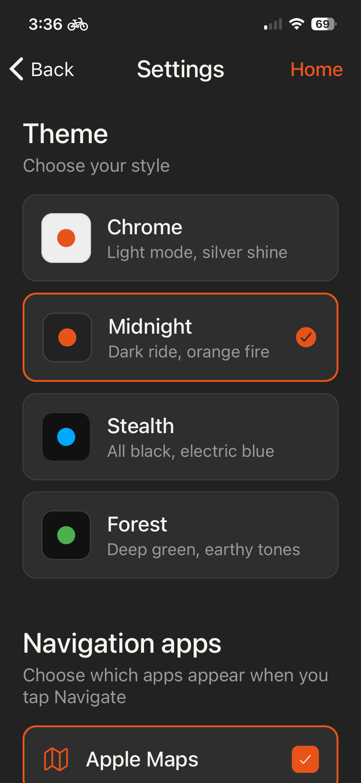This screenshot has width=361, height=783.
Task: Go to Home
Action: tap(316, 70)
